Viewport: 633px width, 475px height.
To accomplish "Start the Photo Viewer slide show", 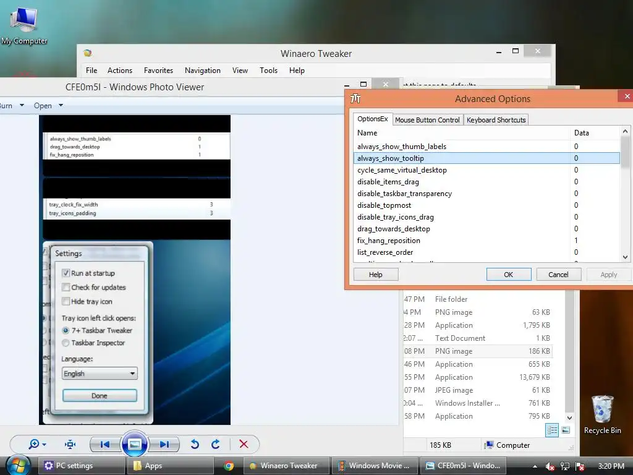I will click(134, 444).
